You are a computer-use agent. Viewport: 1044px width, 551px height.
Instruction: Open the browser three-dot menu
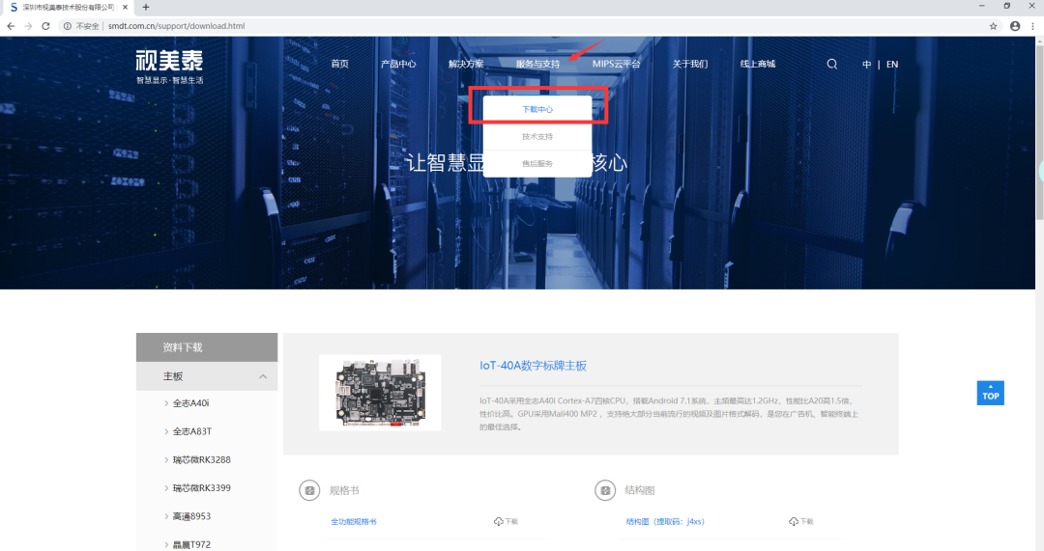click(x=1032, y=26)
